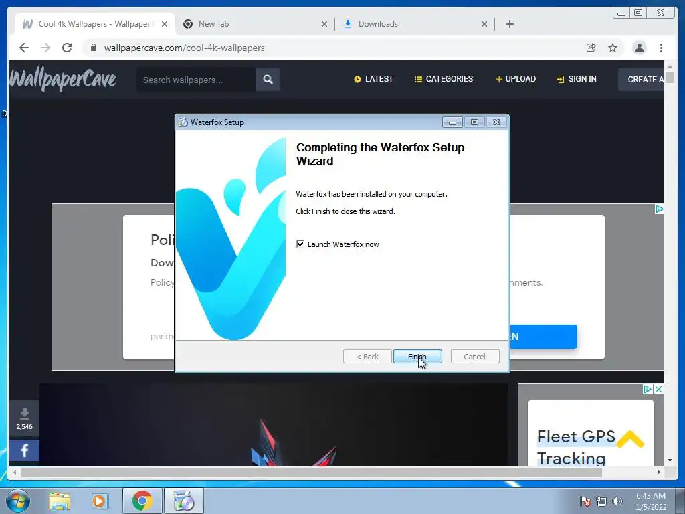This screenshot has width=685, height=514.
Task: Open the Windows Start menu
Action: pyautogui.click(x=17, y=501)
